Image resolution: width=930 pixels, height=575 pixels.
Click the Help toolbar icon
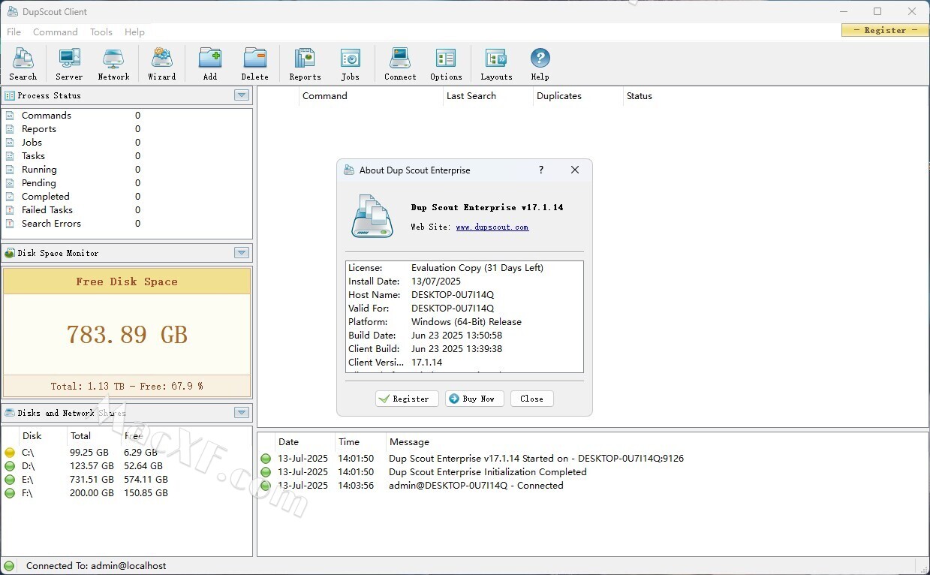coord(540,64)
